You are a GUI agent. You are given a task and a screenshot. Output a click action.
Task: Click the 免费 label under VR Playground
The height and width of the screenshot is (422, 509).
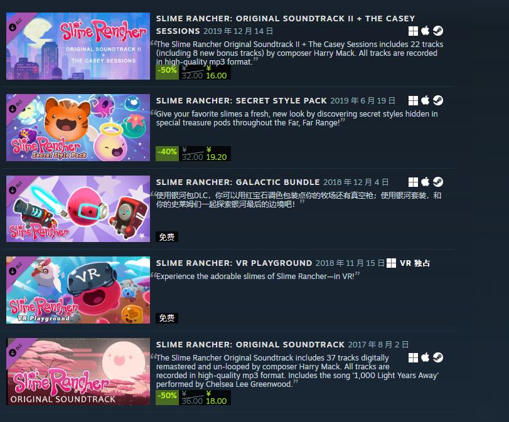(167, 318)
